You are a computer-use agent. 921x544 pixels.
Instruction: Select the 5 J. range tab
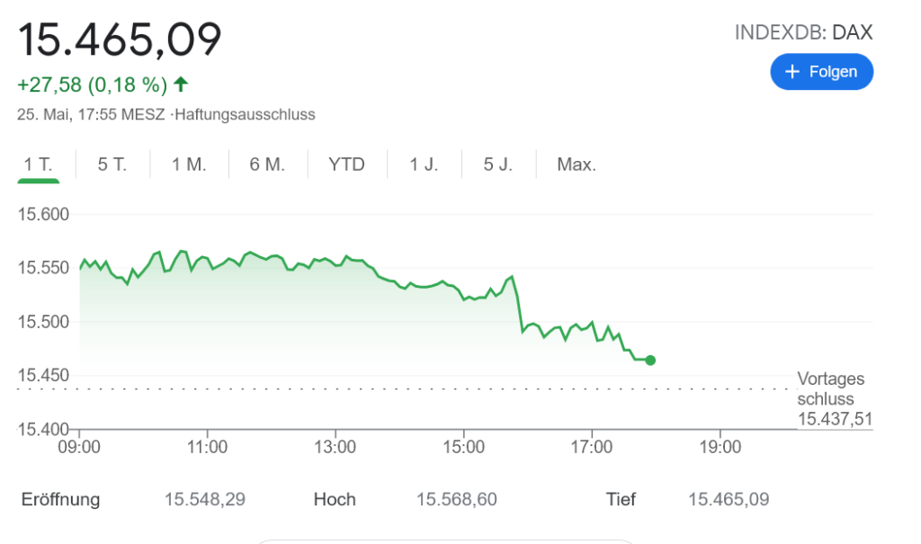pos(498,165)
